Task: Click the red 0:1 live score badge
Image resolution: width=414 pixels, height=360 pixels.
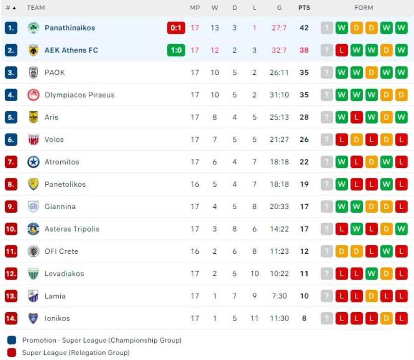Action: click(176, 28)
